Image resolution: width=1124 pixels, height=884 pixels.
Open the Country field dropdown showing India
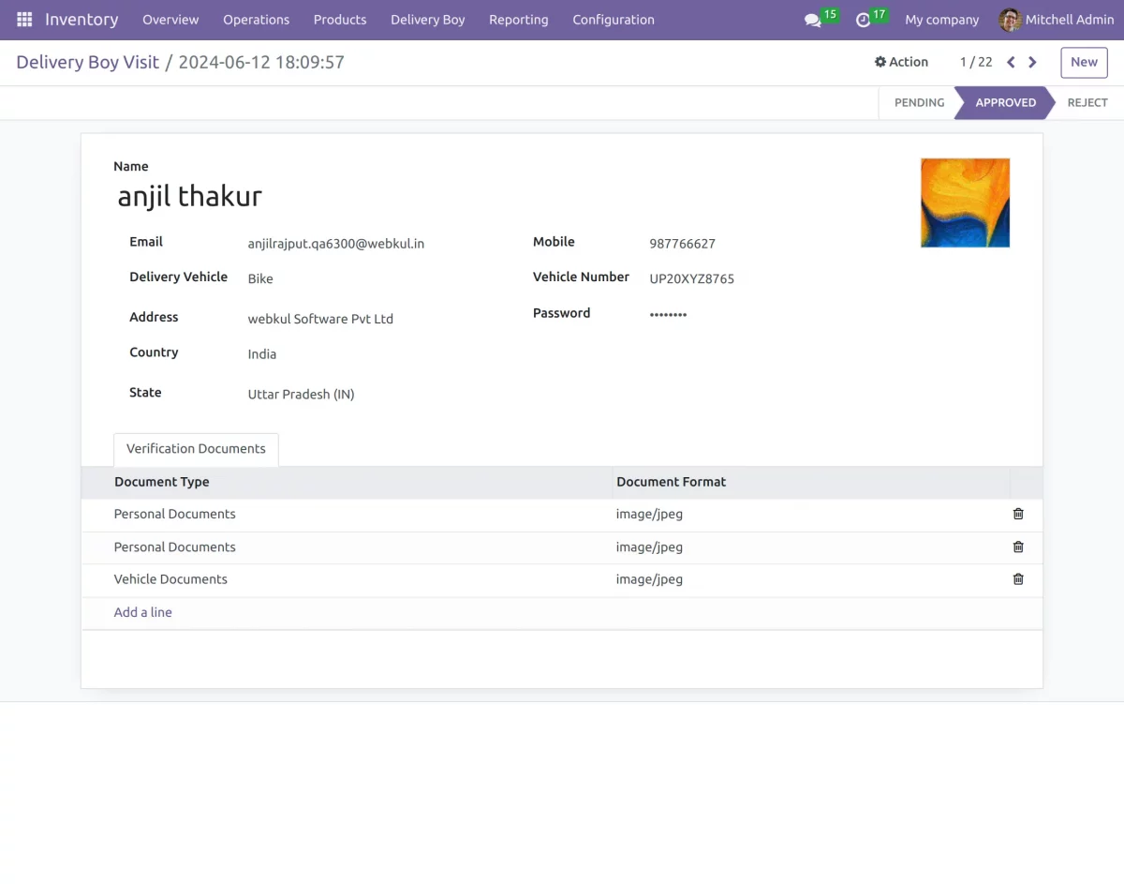point(375,354)
